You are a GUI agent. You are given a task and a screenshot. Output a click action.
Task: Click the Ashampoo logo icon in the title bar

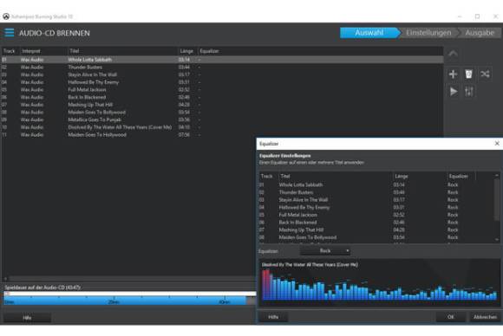[x=6, y=16]
